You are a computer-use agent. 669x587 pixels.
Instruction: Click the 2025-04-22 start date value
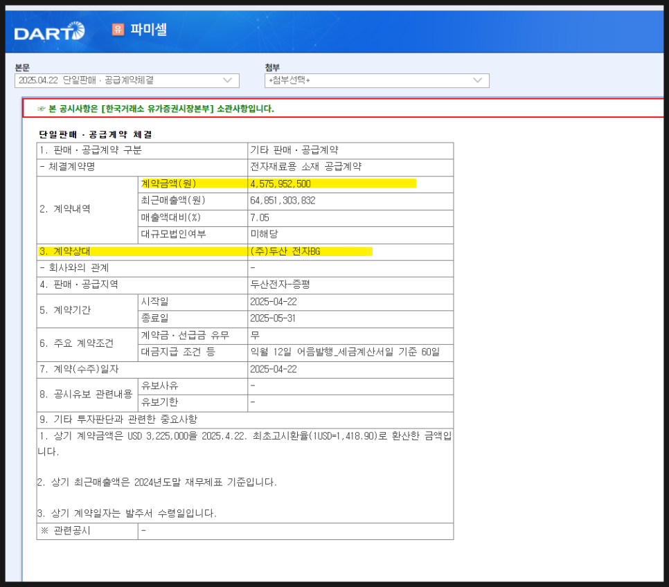[274, 302]
